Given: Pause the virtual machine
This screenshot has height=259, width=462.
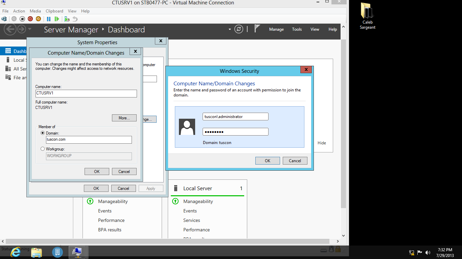Looking at the screenshot, I should (x=49, y=19).
